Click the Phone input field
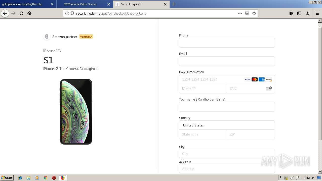Image resolution: width=322 pixels, height=181 pixels. 227,43
